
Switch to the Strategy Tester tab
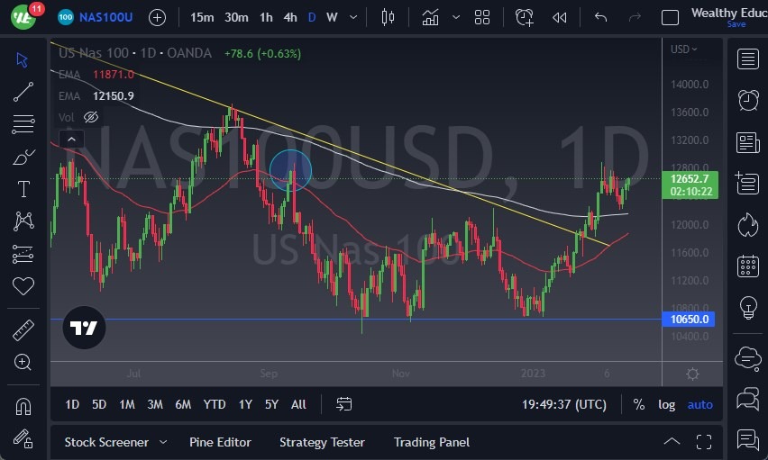click(x=322, y=442)
